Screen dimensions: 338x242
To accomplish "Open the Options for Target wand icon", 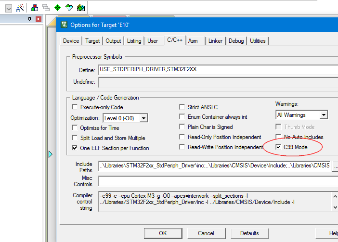I will 20,8.
